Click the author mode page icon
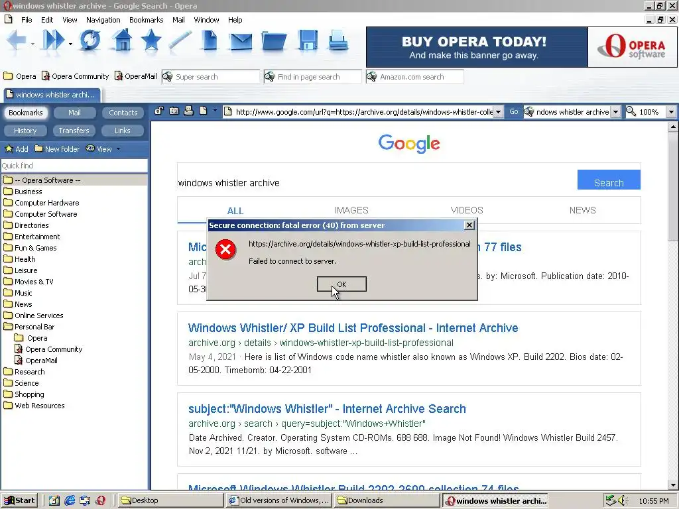This screenshot has width=679, height=509. [203, 111]
